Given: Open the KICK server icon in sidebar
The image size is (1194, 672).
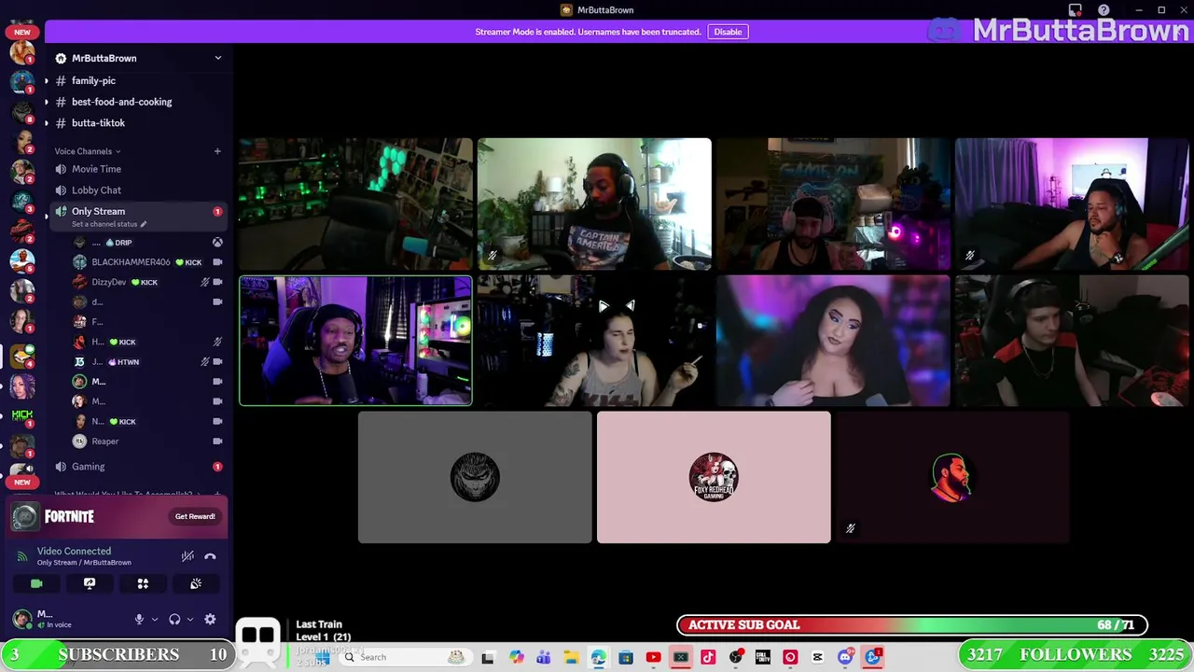Looking at the screenshot, I should (22, 415).
